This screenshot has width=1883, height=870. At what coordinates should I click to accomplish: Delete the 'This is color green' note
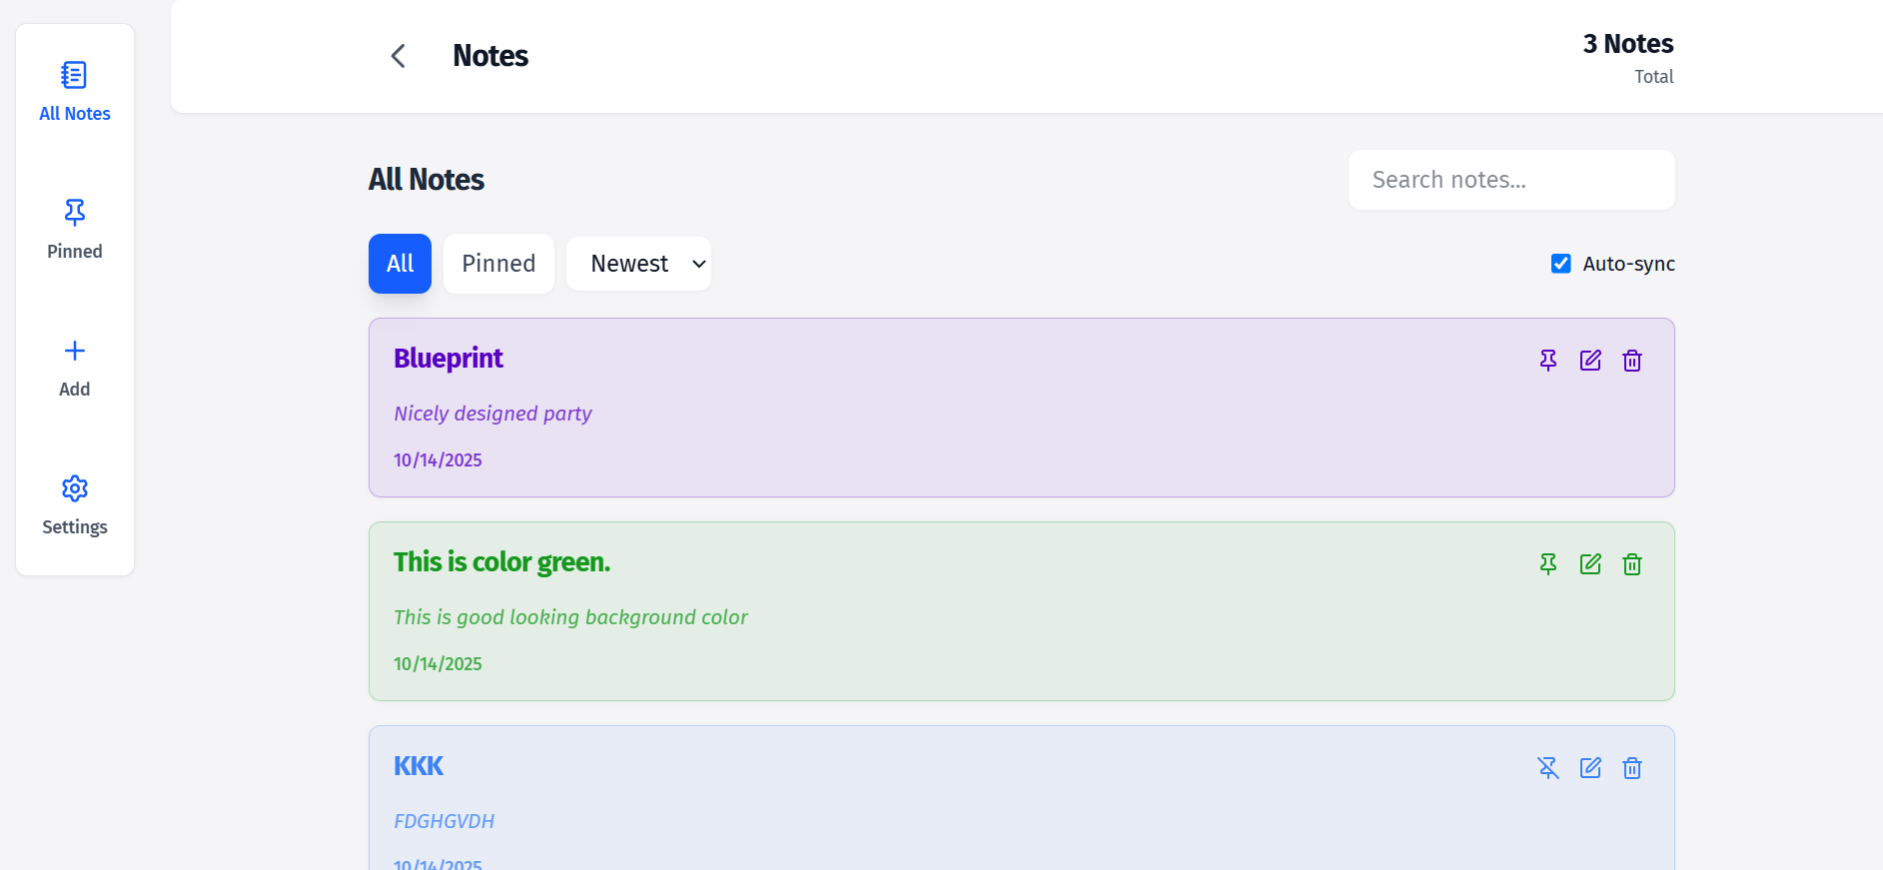1632,564
